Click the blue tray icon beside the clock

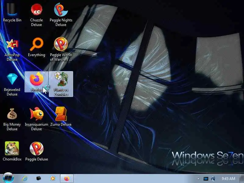213,179
